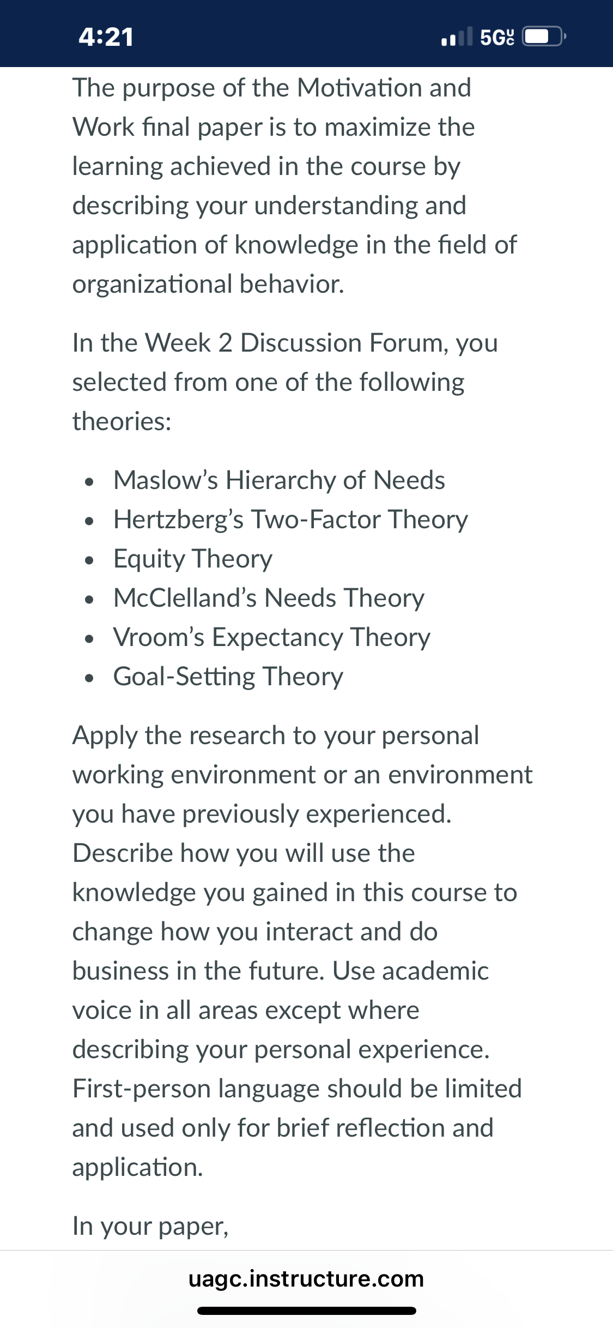Tap the 'In your paper,' line
The height and width of the screenshot is (1328, 613).
click(x=150, y=1226)
